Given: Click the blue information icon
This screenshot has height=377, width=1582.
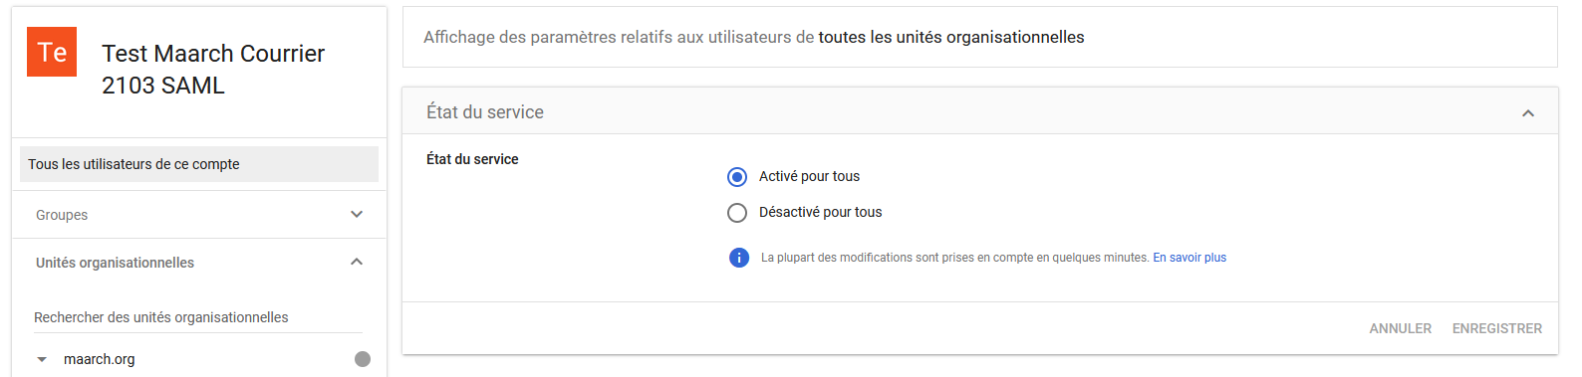Looking at the screenshot, I should (739, 258).
